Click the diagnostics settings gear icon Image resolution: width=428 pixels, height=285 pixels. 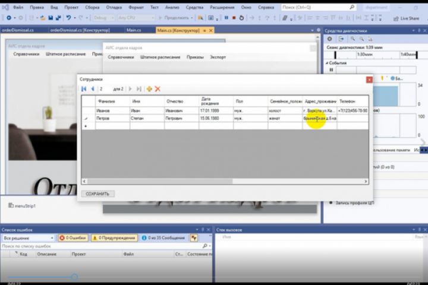pyautogui.click(x=329, y=39)
